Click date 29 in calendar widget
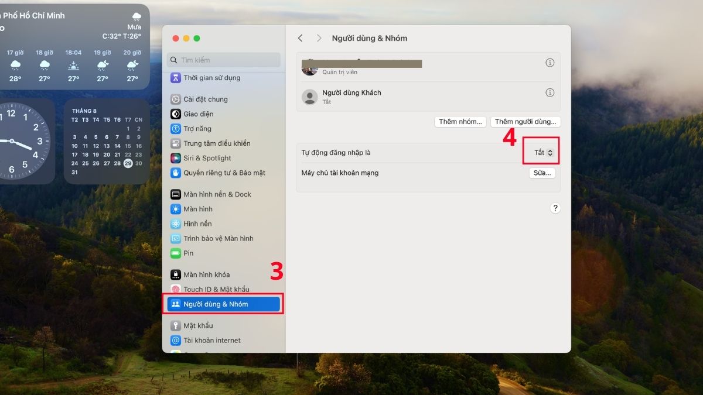This screenshot has height=395, width=703. (x=128, y=163)
